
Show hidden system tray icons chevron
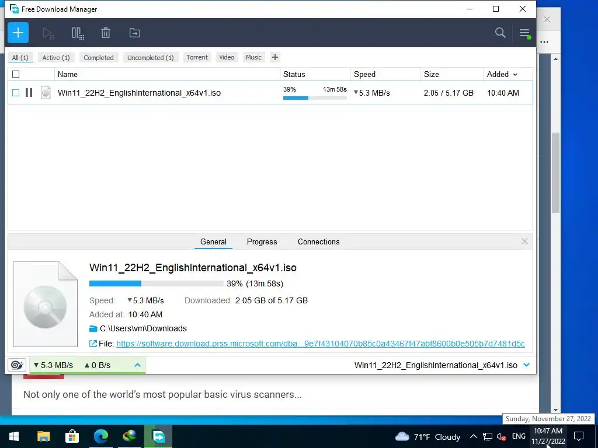point(473,436)
